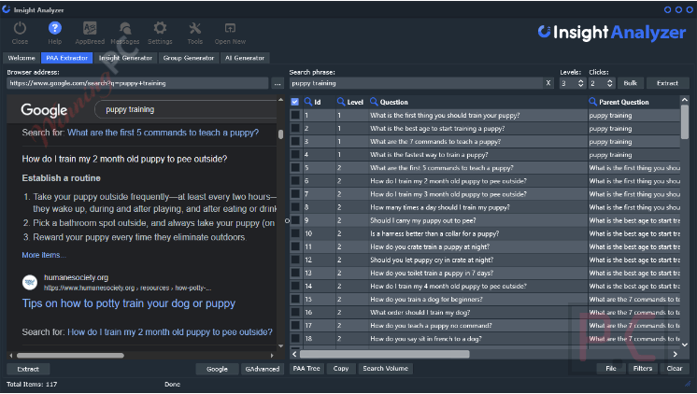
Task: Click the table vertical scrollbar thumb
Action: (685, 120)
